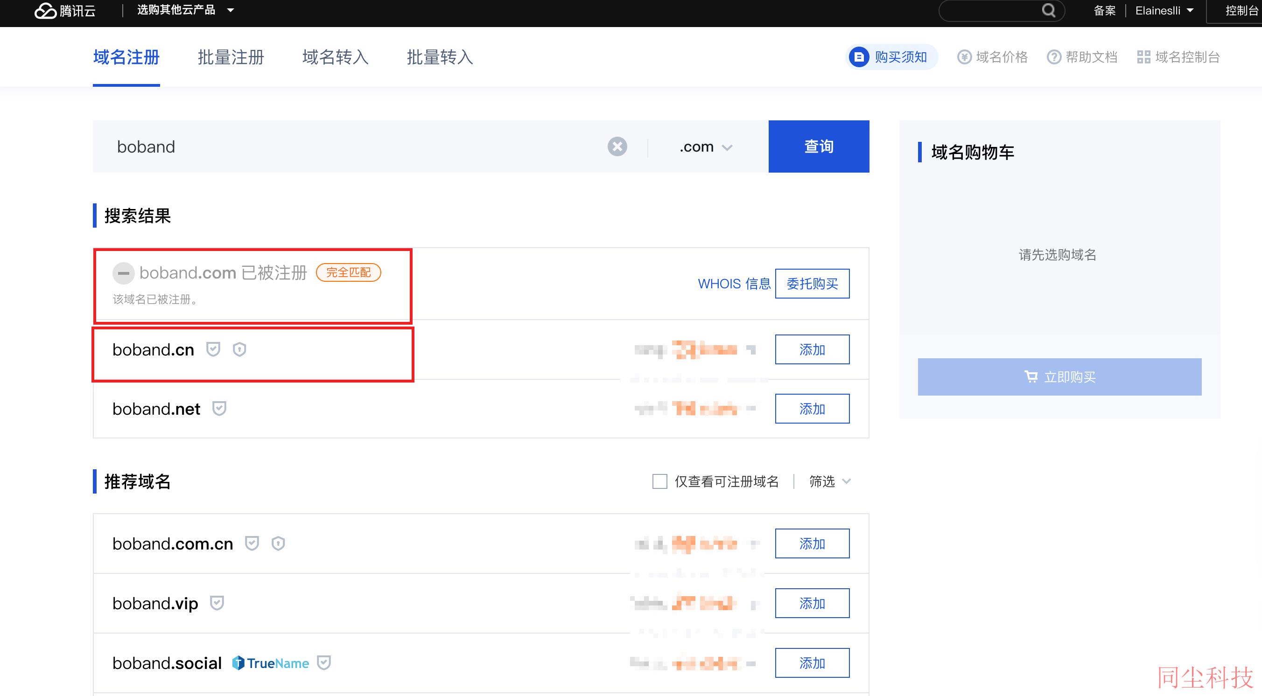Switch to 批量注册 tab
This screenshot has height=696, width=1262.
[x=231, y=57]
